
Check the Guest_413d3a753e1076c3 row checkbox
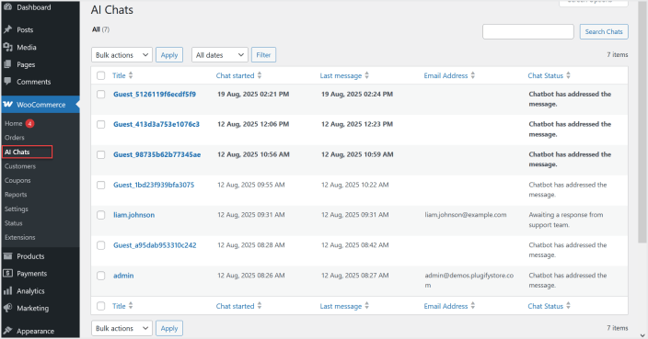pyautogui.click(x=101, y=124)
